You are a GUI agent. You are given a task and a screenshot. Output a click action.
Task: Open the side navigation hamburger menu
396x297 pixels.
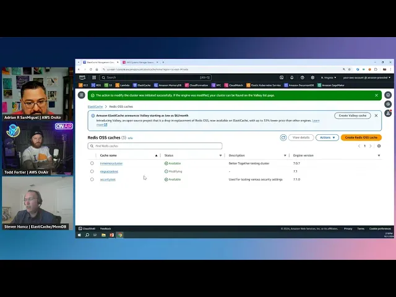pos(81,95)
